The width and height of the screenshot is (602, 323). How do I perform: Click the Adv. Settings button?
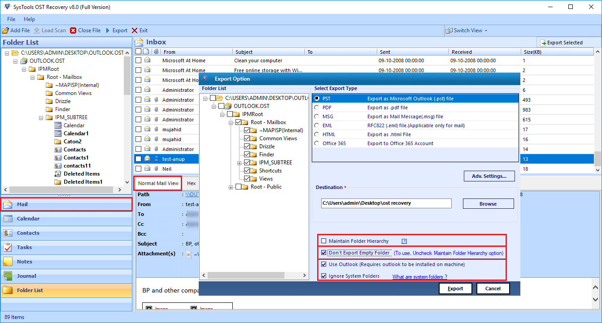click(489, 176)
